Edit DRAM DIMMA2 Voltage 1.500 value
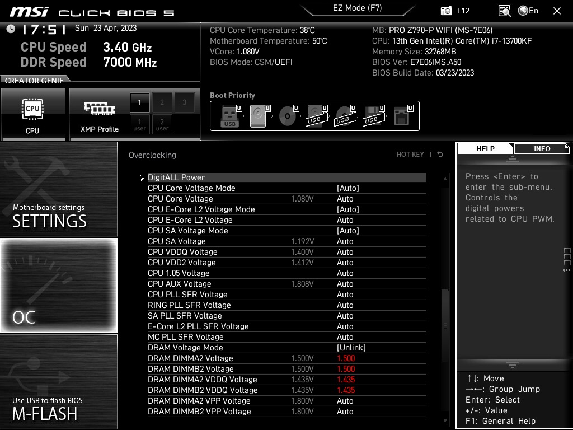 346,358
